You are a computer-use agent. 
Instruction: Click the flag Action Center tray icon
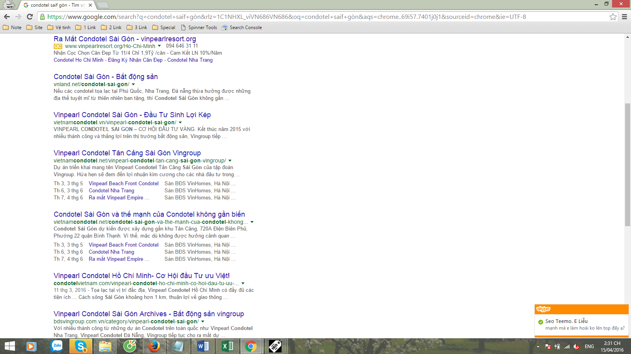click(548, 347)
